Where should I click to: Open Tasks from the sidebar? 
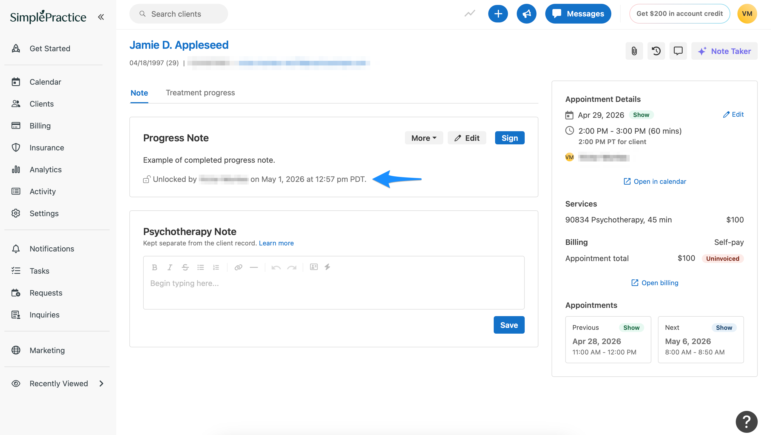(x=39, y=271)
